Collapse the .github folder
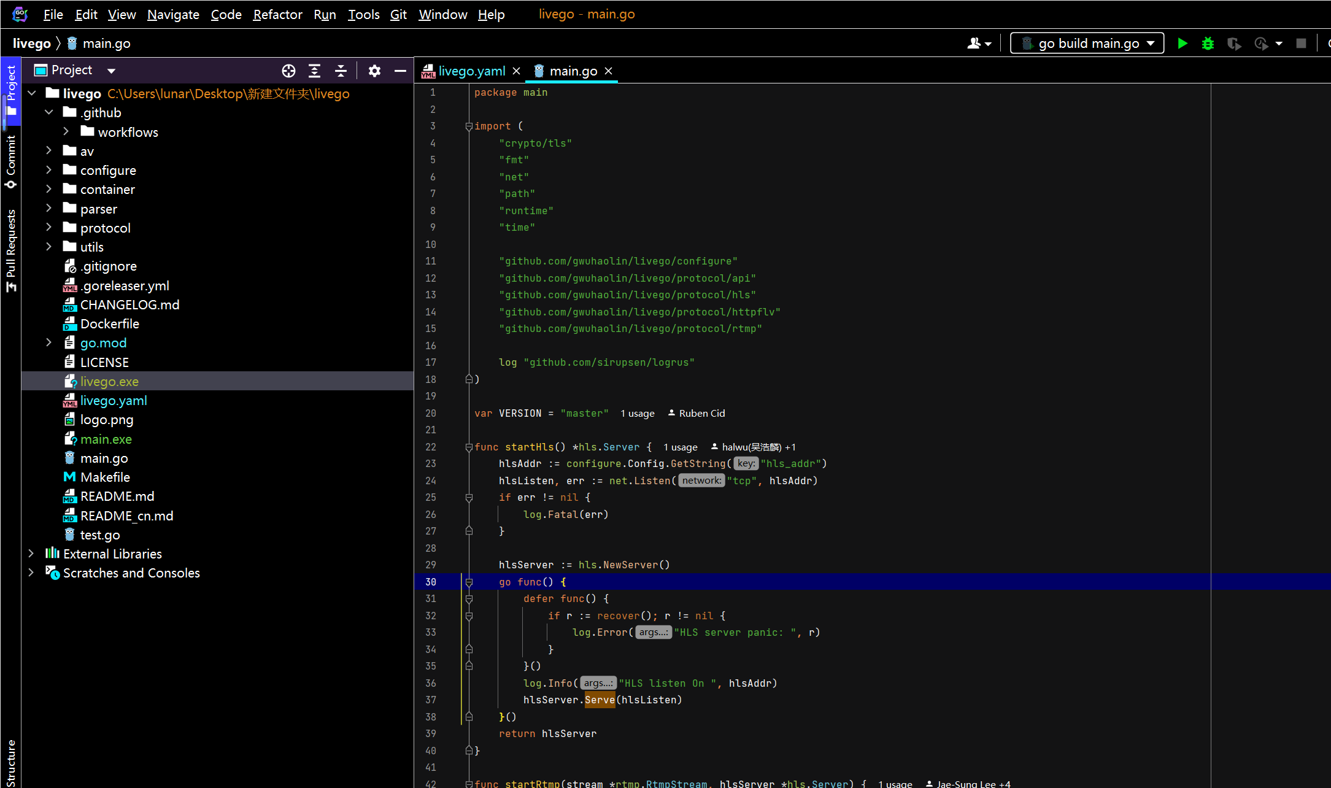 [49, 112]
